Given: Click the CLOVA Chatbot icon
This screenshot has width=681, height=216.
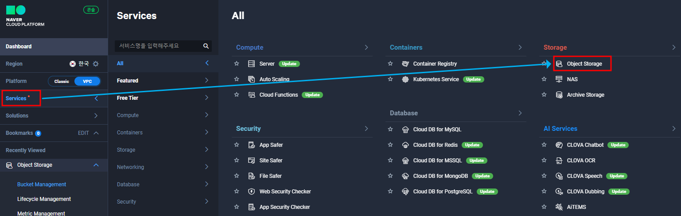Looking at the screenshot, I should 559,145.
